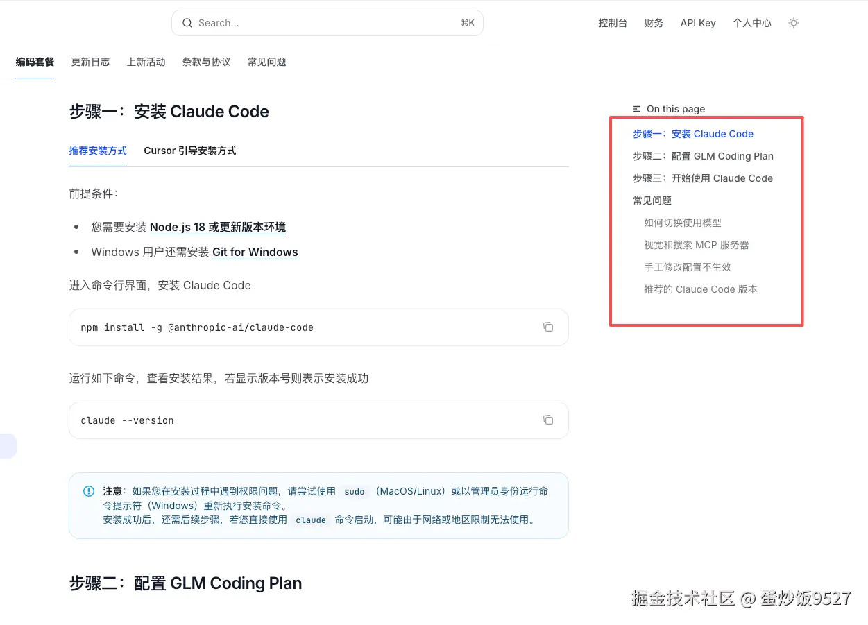Jump to 步骤三：开始使用 Claude Code in sidebar
Screen dimensions: 868x625
pos(703,178)
